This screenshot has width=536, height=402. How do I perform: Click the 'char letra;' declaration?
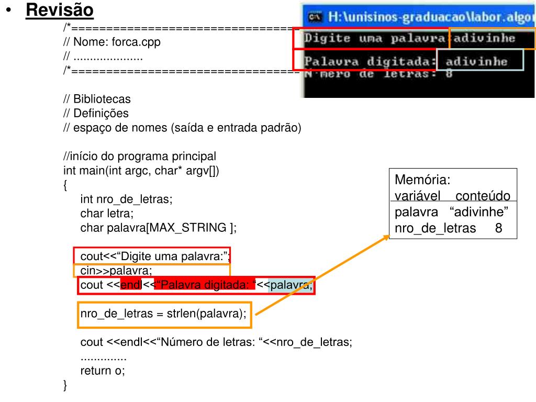point(107,214)
